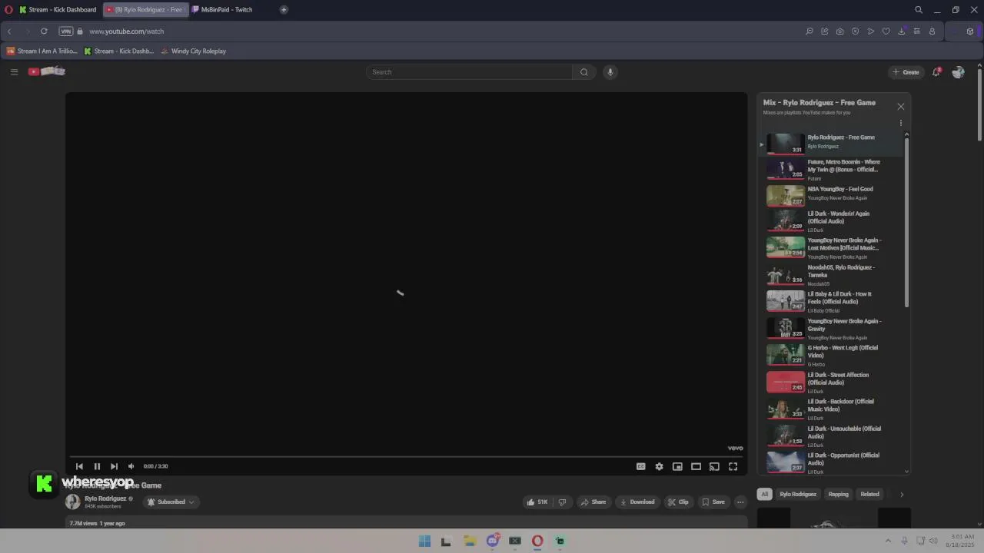Screen dimensions: 984x553
Task: Open Mix playlist options three-dot menu
Action: pyautogui.click(x=901, y=123)
